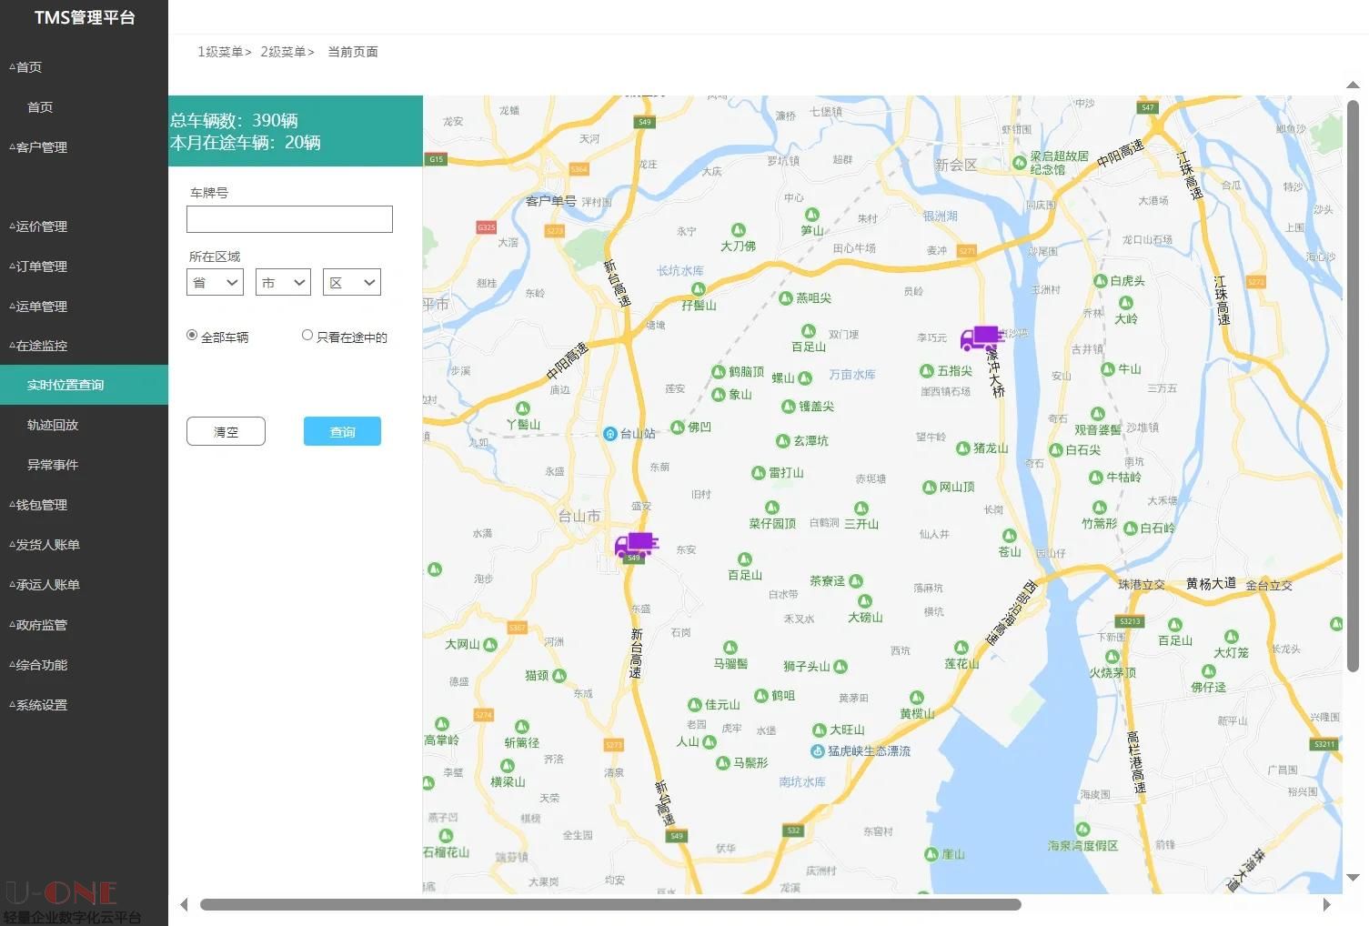Click the green mountain icon for 莲花山
The height and width of the screenshot is (926, 1369).
pyautogui.click(x=961, y=649)
